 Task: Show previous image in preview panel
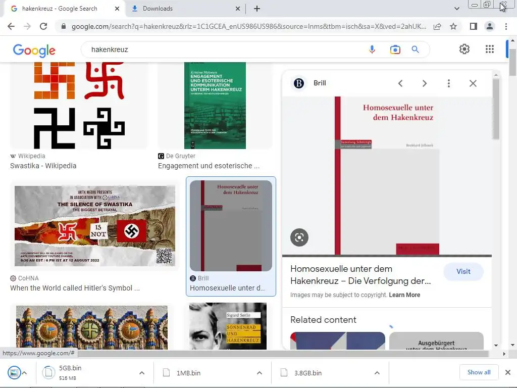(x=400, y=83)
